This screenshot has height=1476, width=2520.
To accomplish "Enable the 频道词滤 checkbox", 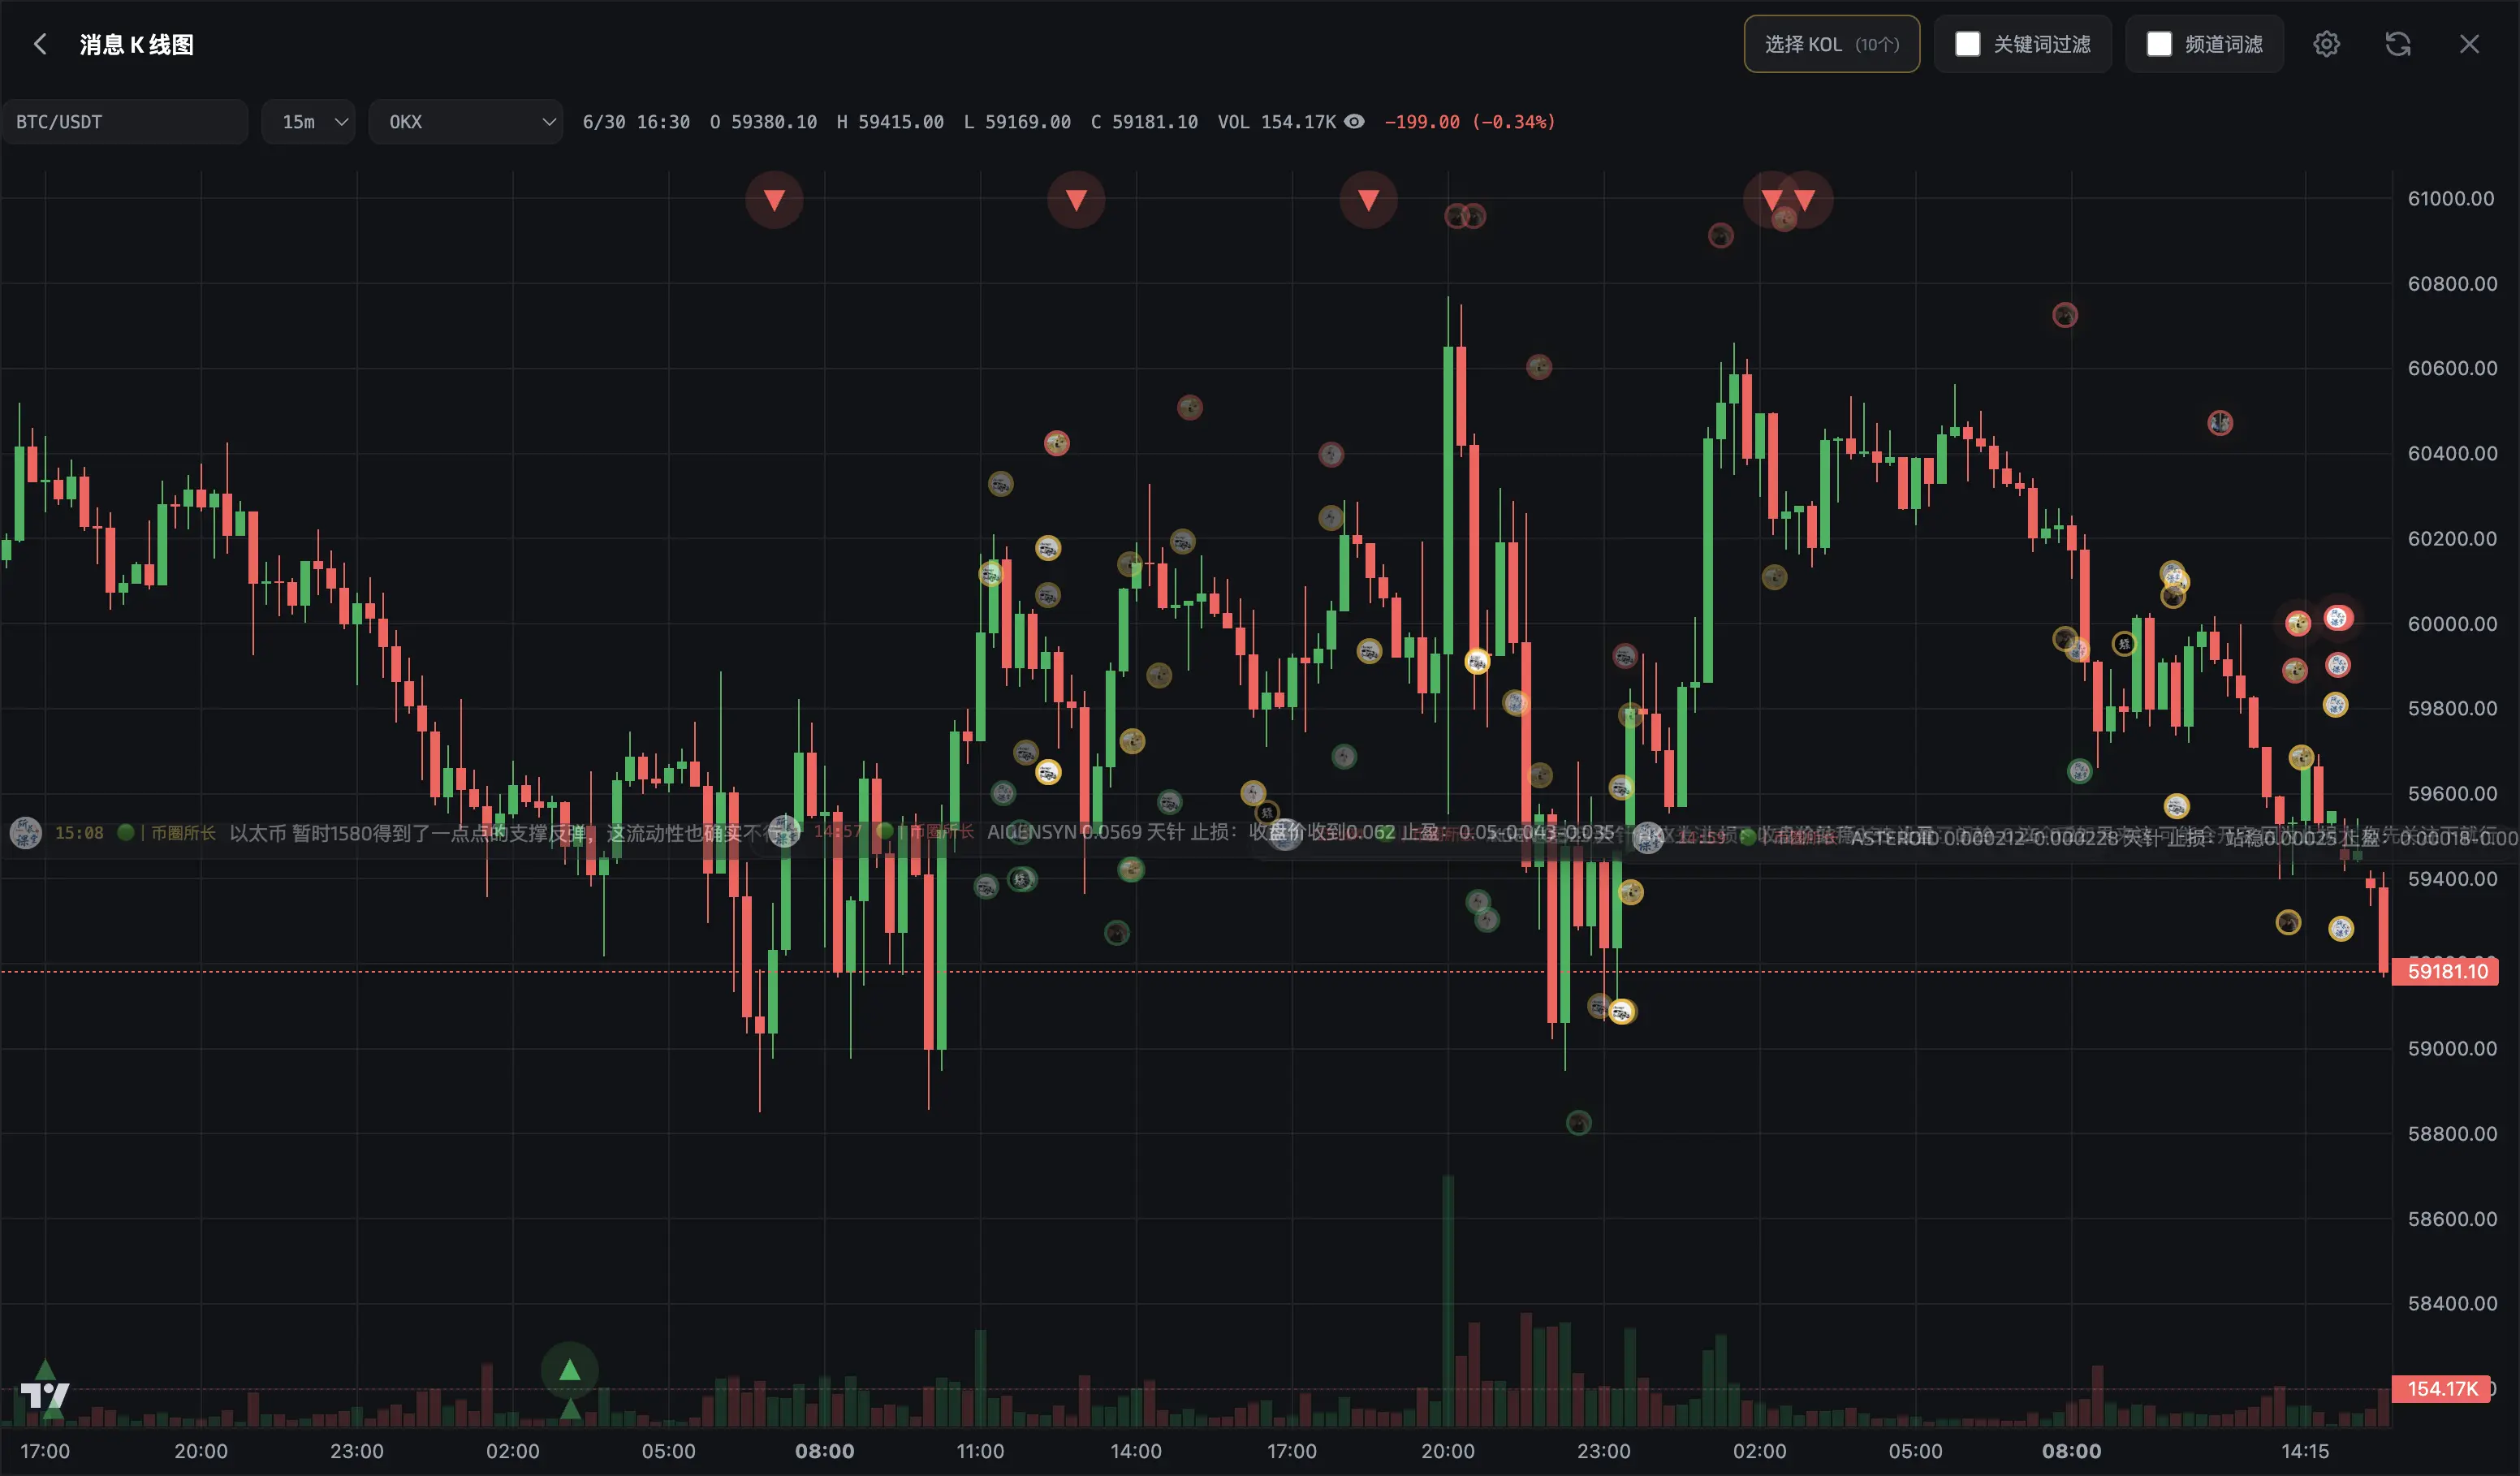I will point(2159,44).
